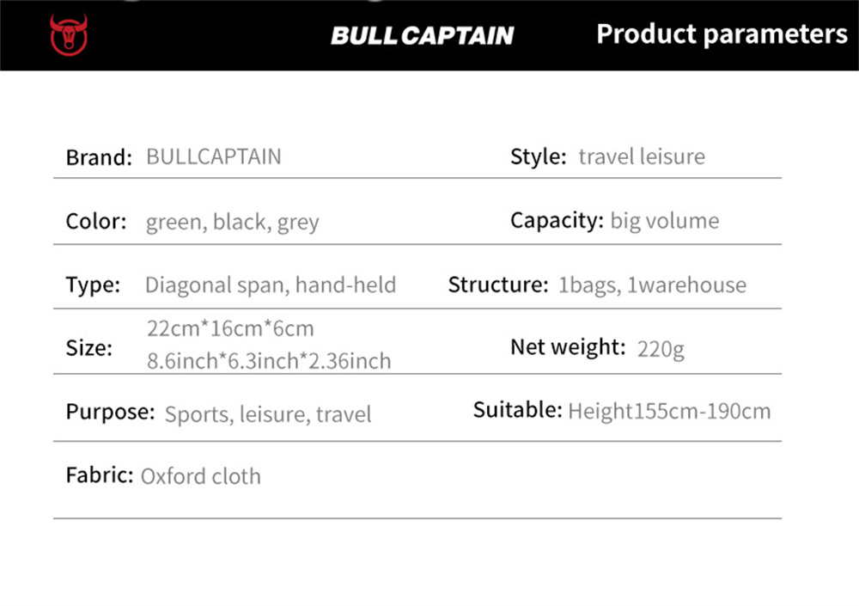Image resolution: width=859 pixels, height=606 pixels.
Task: Click the 1bags, 1warehouse structure value
Action: tap(652, 285)
